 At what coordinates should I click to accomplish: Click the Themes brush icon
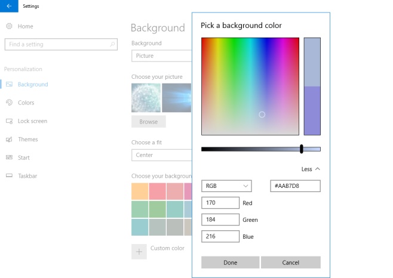(x=10, y=139)
